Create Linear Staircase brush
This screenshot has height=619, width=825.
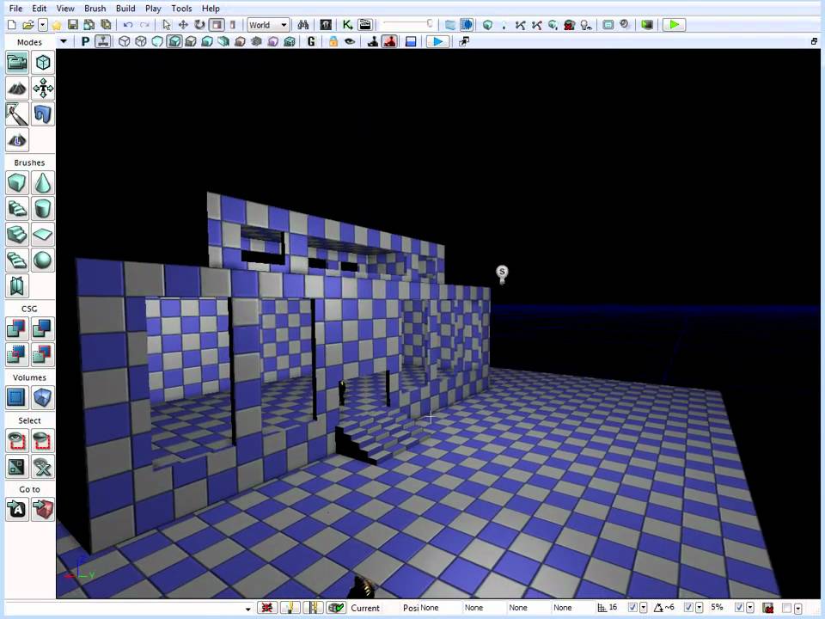point(17,235)
